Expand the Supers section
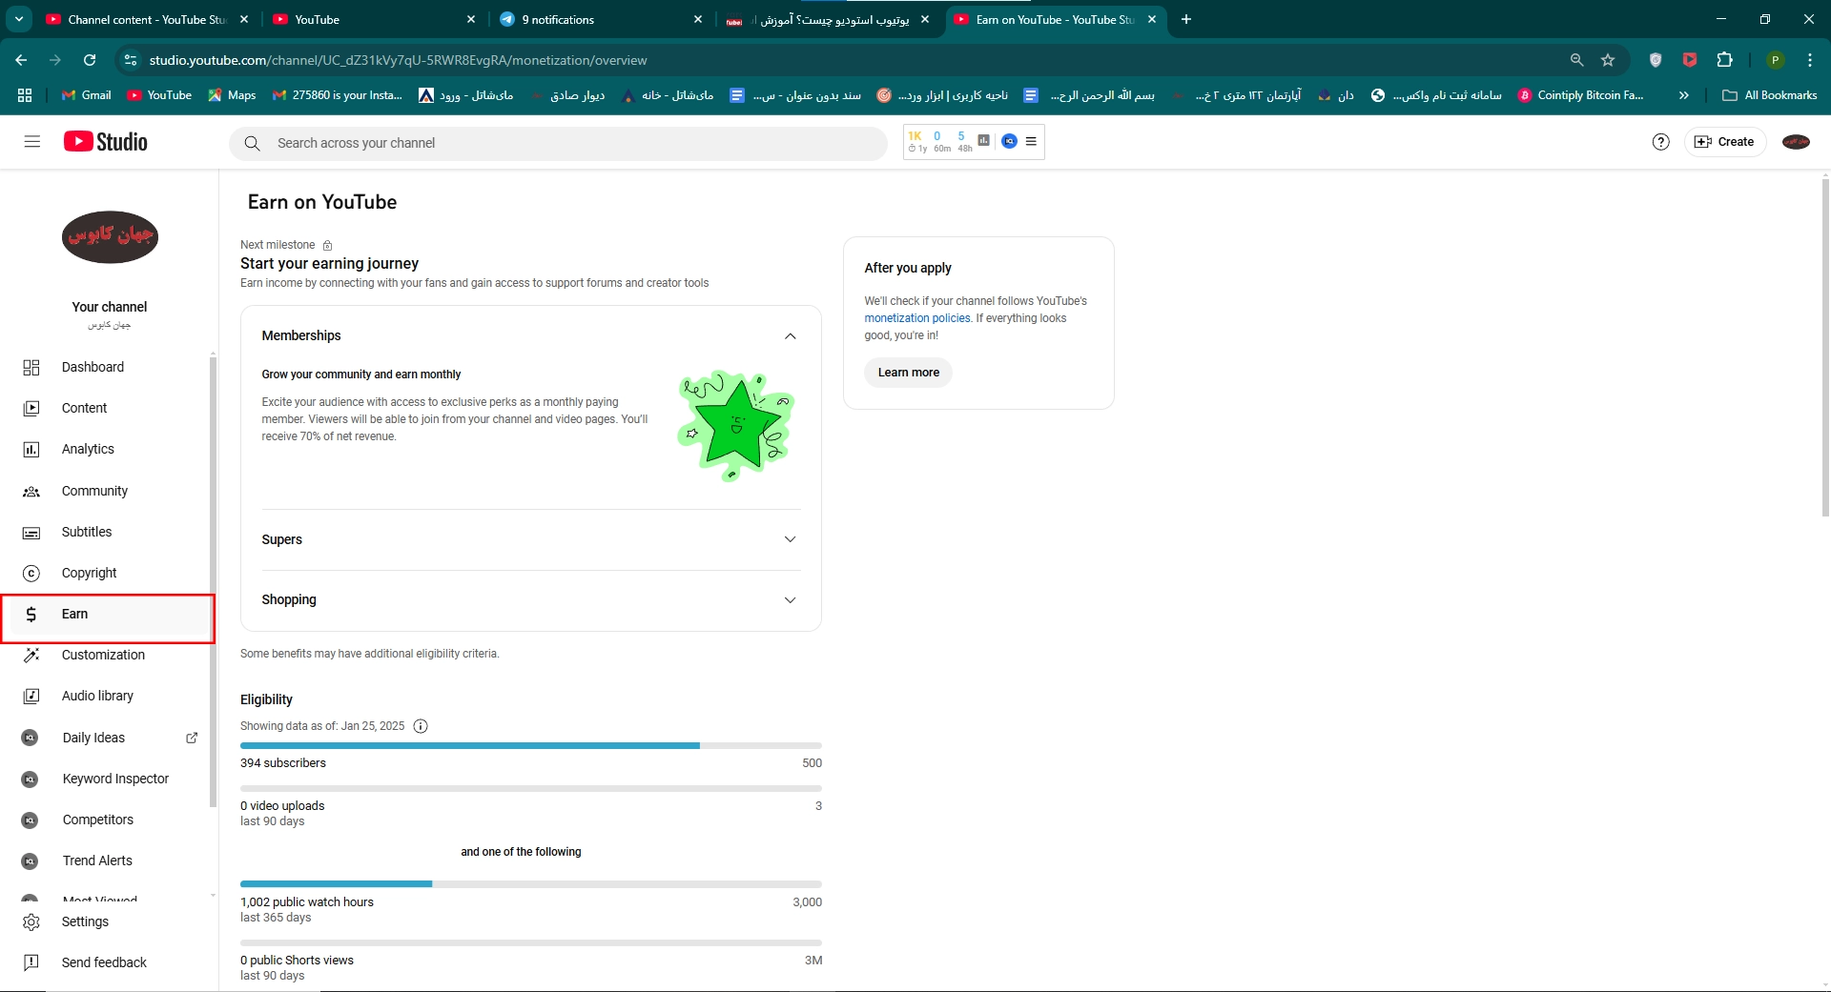This screenshot has width=1831, height=992. [x=790, y=539]
